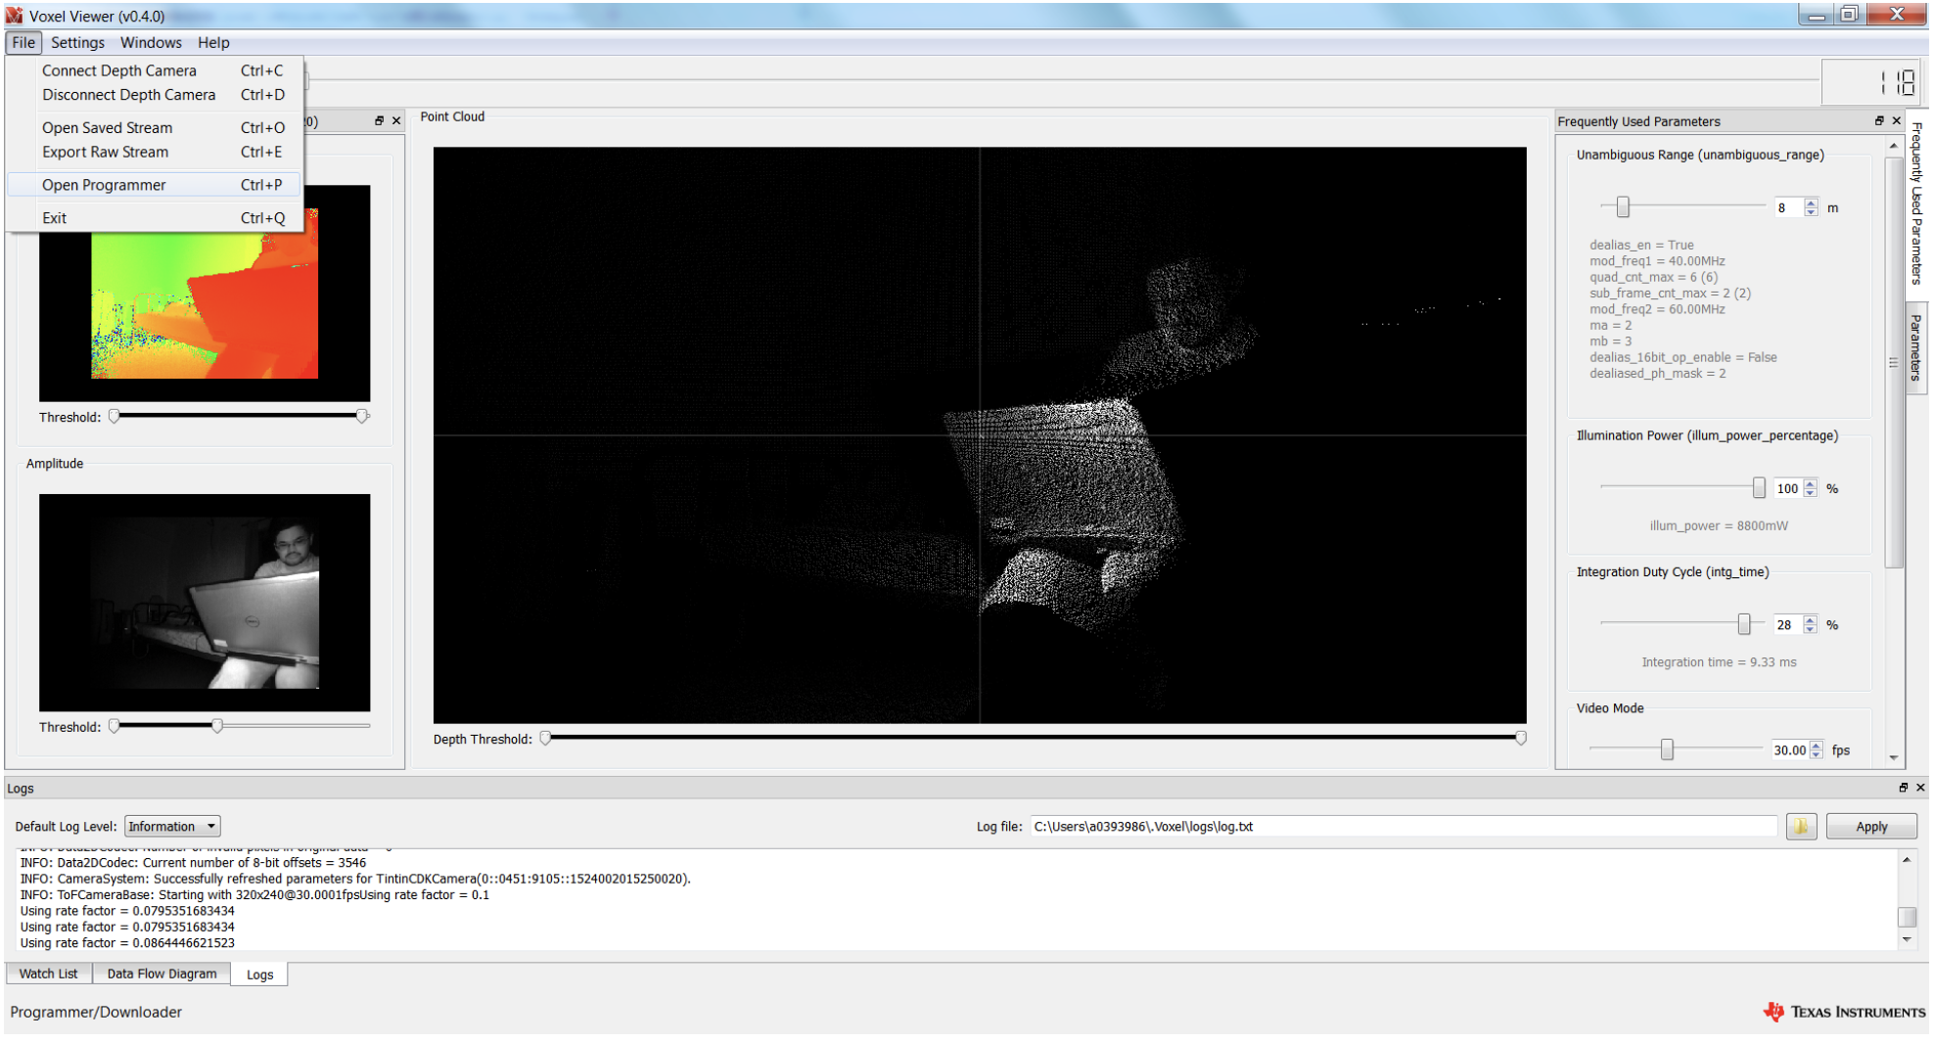The image size is (1934, 1043).
Task: Click the right handle of Depth Threshold slider
Action: tap(1521, 739)
